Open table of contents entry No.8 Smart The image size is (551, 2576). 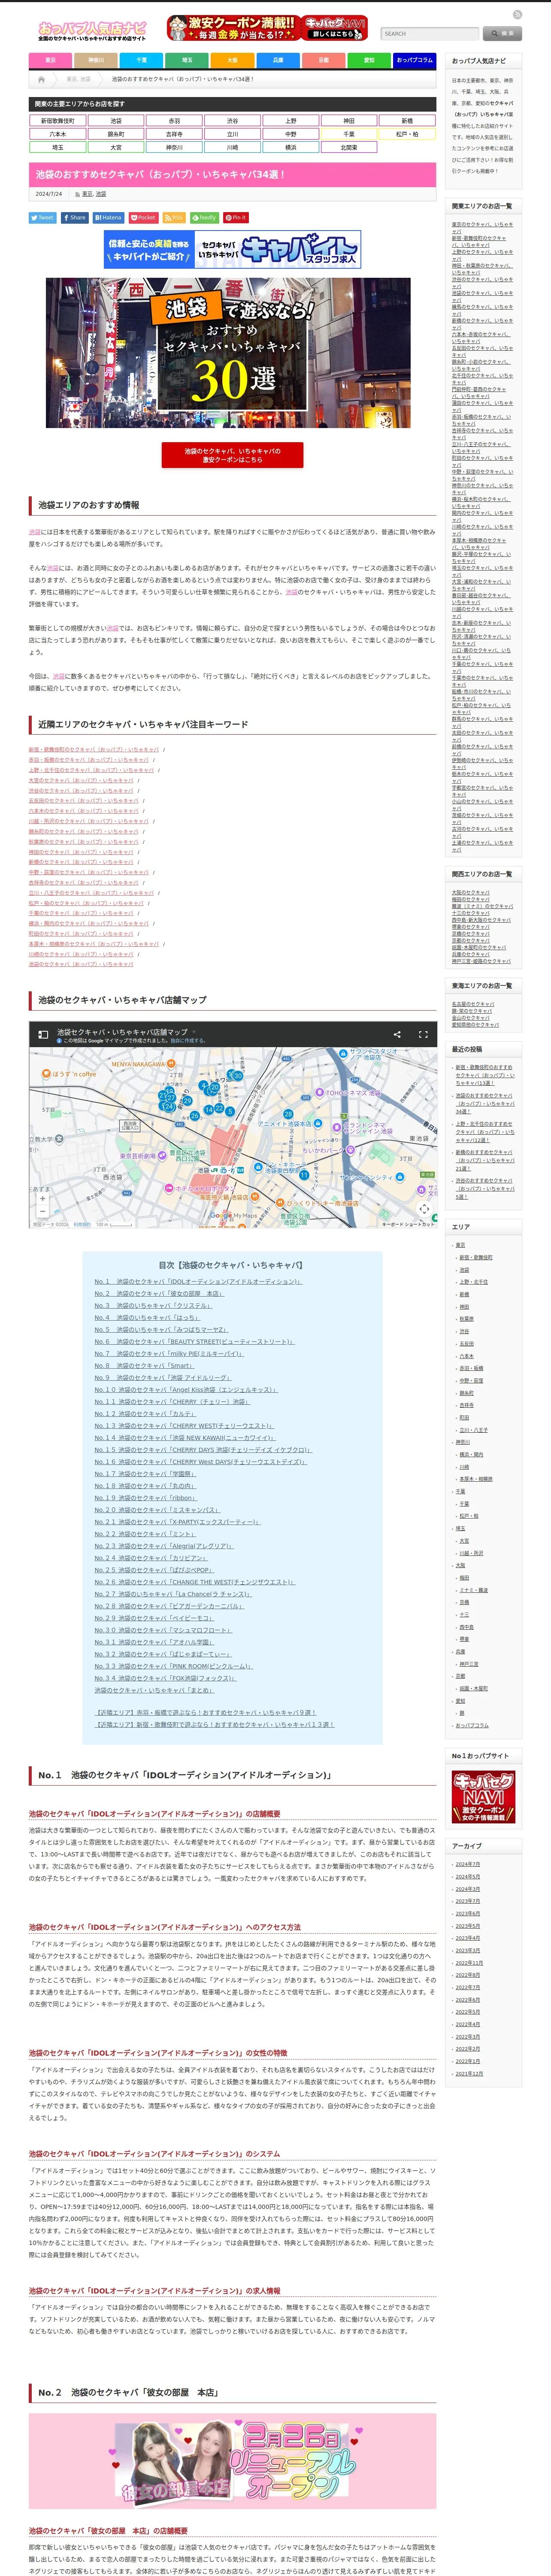(x=145, y=1365)
